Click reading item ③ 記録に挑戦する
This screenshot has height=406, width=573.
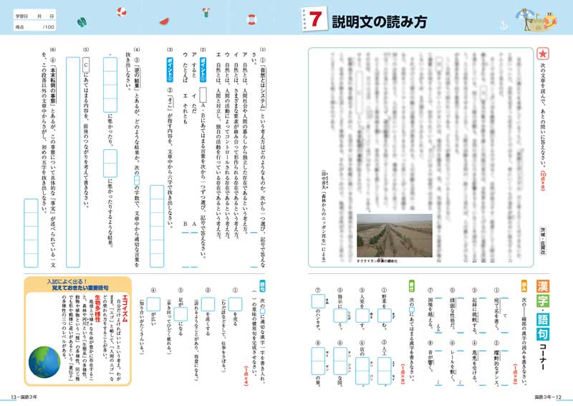pos(474,311)
